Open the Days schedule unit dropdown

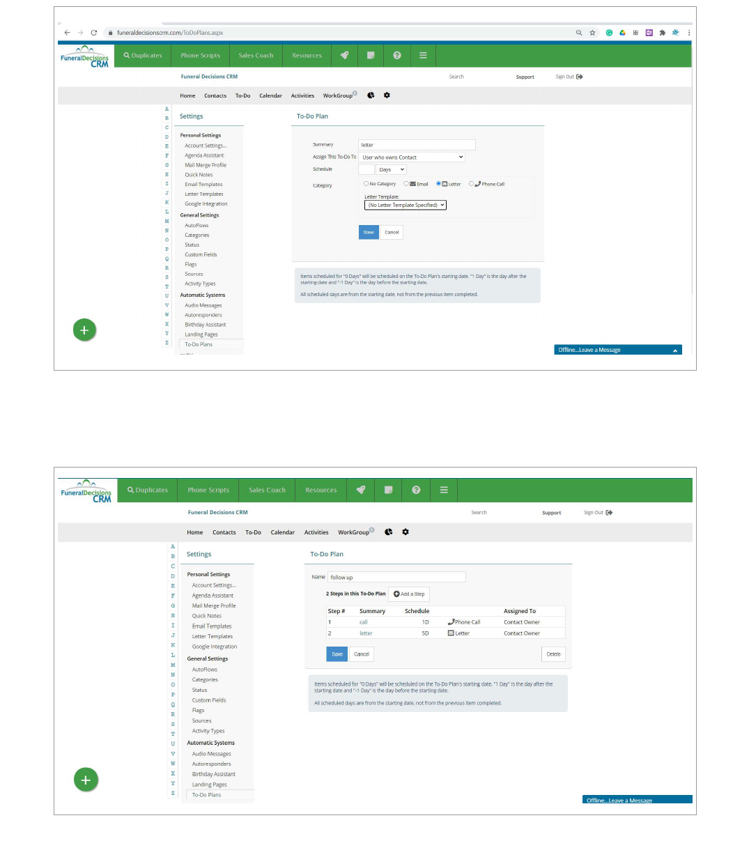[x=391, y=169]
